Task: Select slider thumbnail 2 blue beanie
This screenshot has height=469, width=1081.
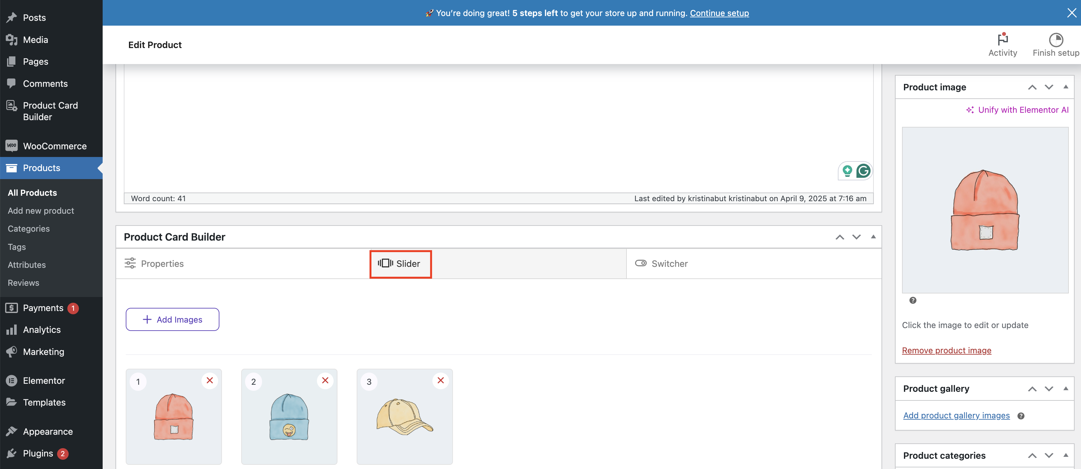Action: coord(289,416)
